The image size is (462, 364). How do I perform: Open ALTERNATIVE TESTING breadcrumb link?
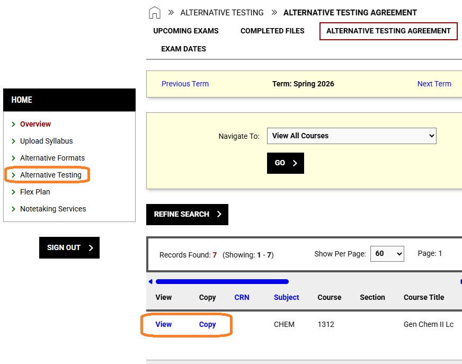tap(222, 13)
